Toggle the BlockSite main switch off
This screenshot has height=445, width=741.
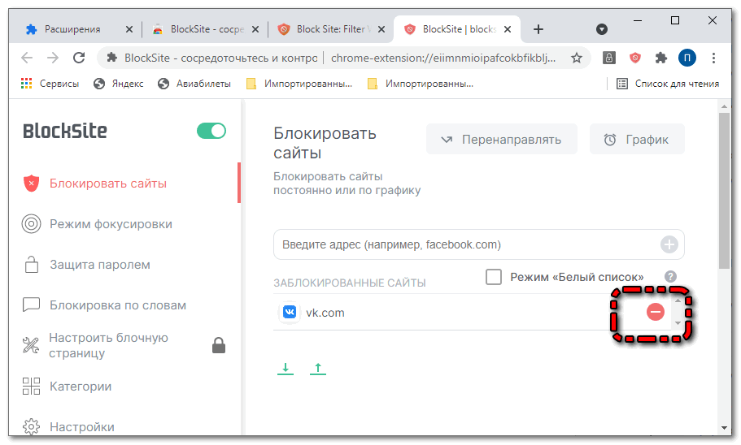click(x=211, y=131)
